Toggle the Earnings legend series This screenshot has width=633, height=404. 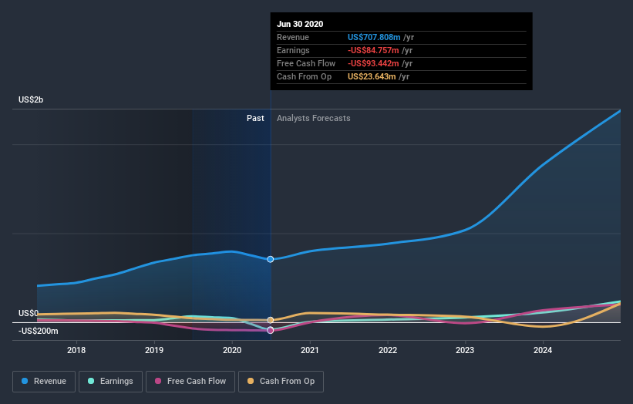[x=110, y=382]
